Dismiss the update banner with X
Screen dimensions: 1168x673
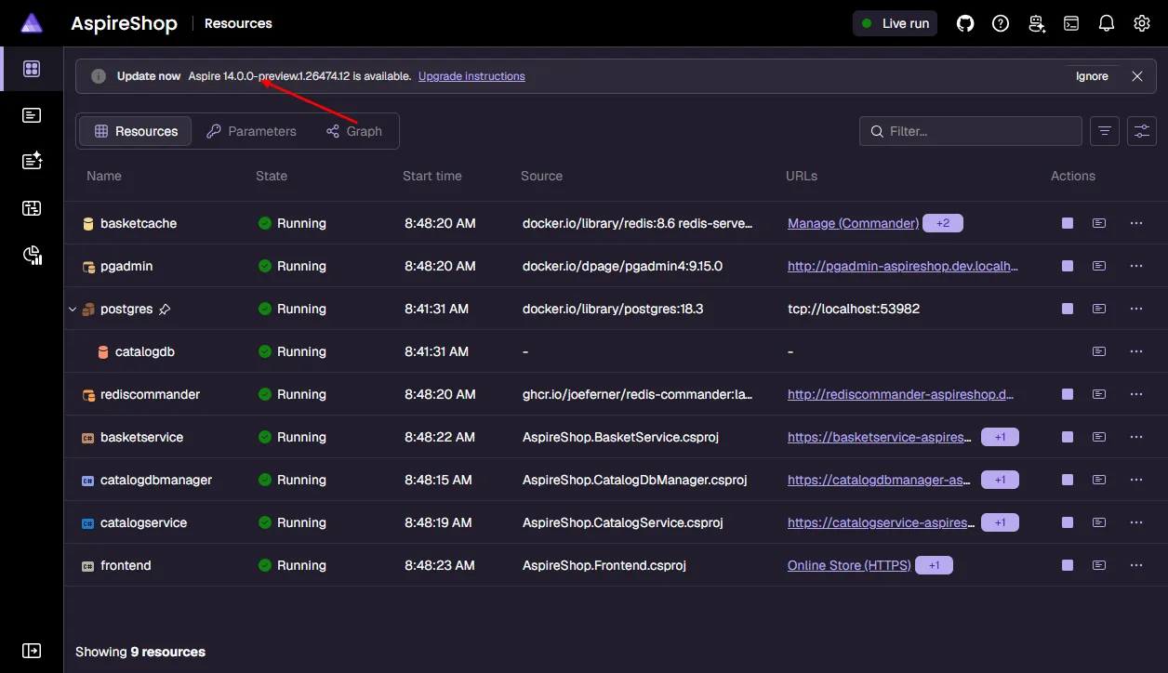click(x=1137, y=76)
